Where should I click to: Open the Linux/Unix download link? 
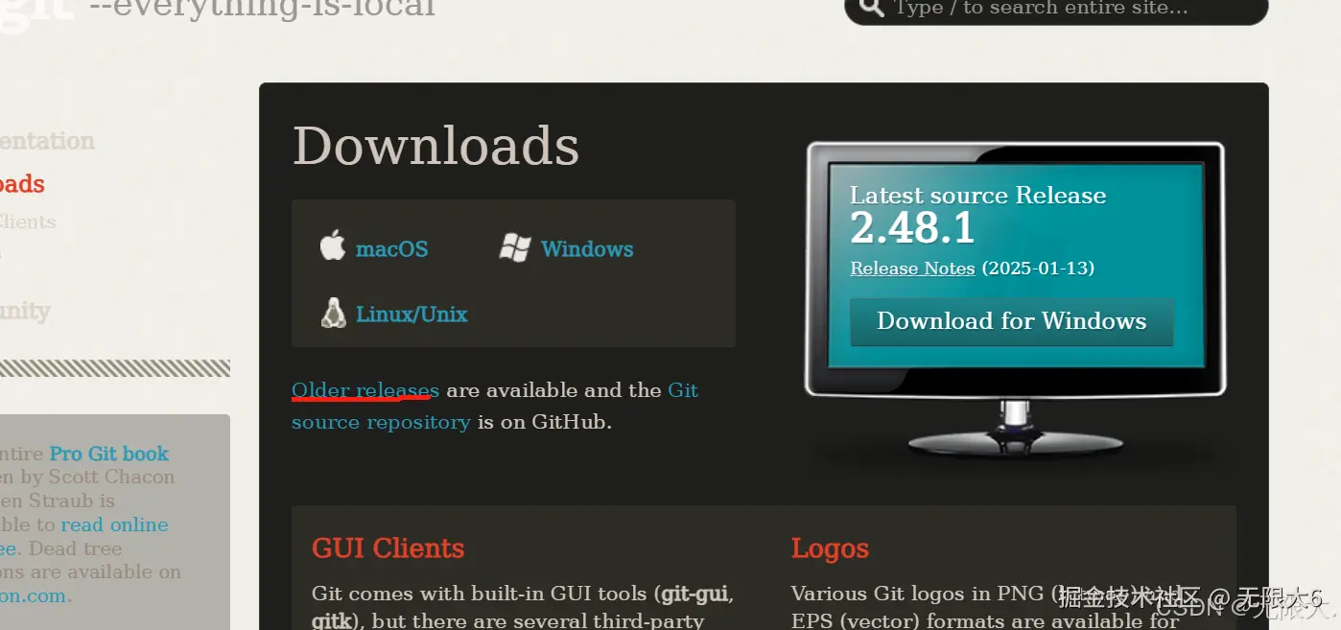click(x=412, y=315)
